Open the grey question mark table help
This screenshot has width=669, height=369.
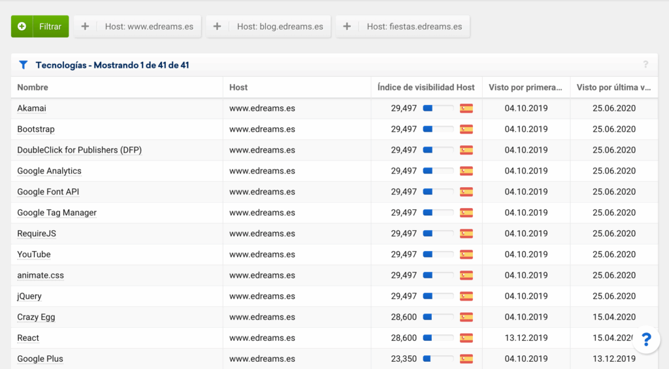click(x=645, y=65)
